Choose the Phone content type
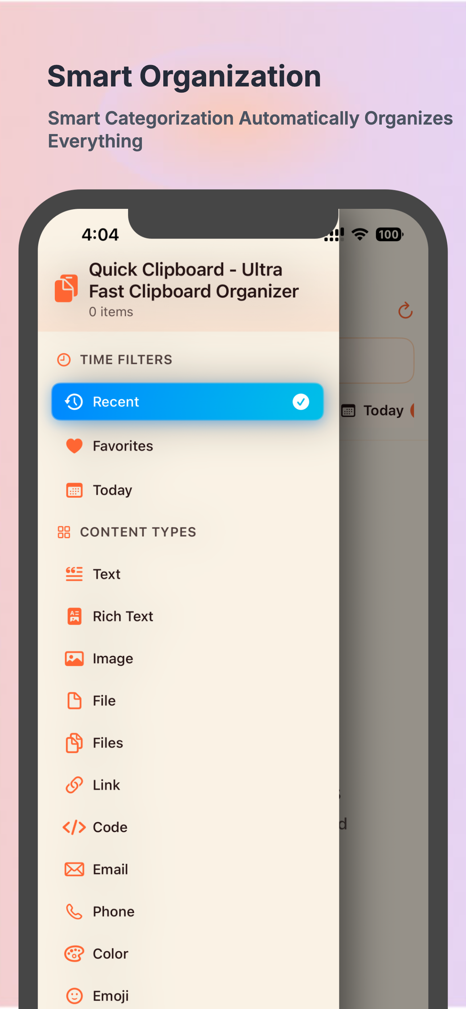Screen dimensions: 466x1009 [x=187, y=911]
